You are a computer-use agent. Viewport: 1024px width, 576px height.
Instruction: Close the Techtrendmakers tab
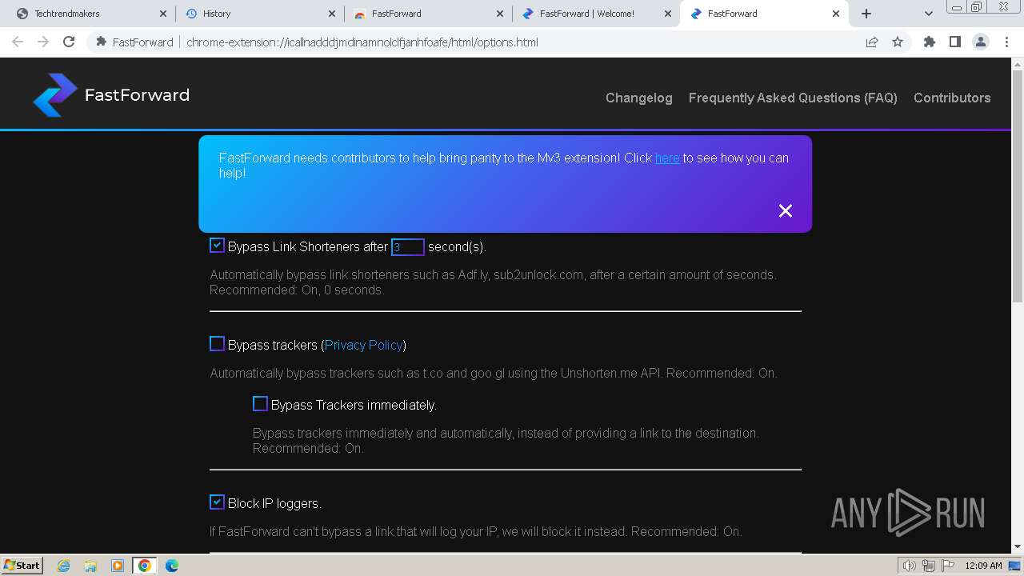163,14
